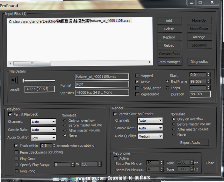224x182 pixels.
Task: Click the Track within 0.5 value field
Action: tap(46, 145)
